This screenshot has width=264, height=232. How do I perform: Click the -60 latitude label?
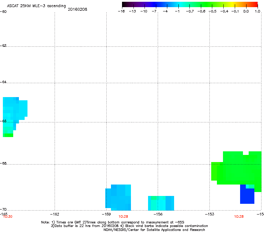click(x=3, y=12)
